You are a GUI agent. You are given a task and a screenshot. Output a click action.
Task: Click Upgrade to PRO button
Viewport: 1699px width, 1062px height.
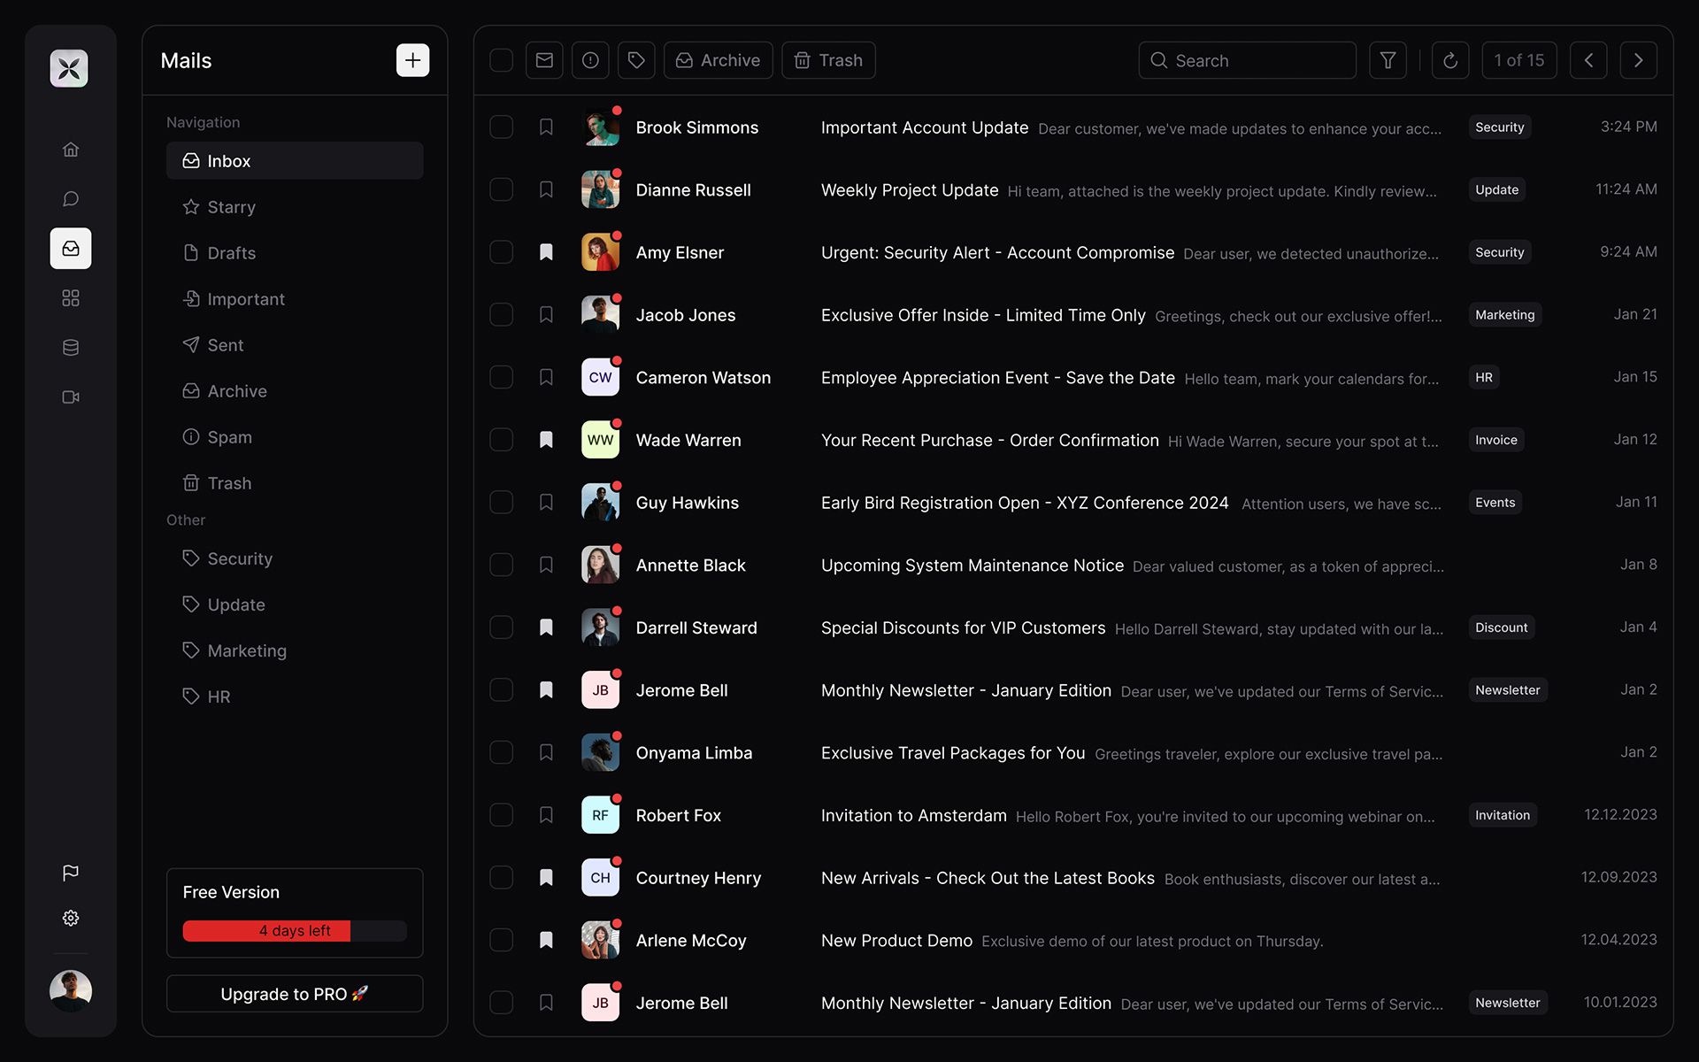pos(294,994)
